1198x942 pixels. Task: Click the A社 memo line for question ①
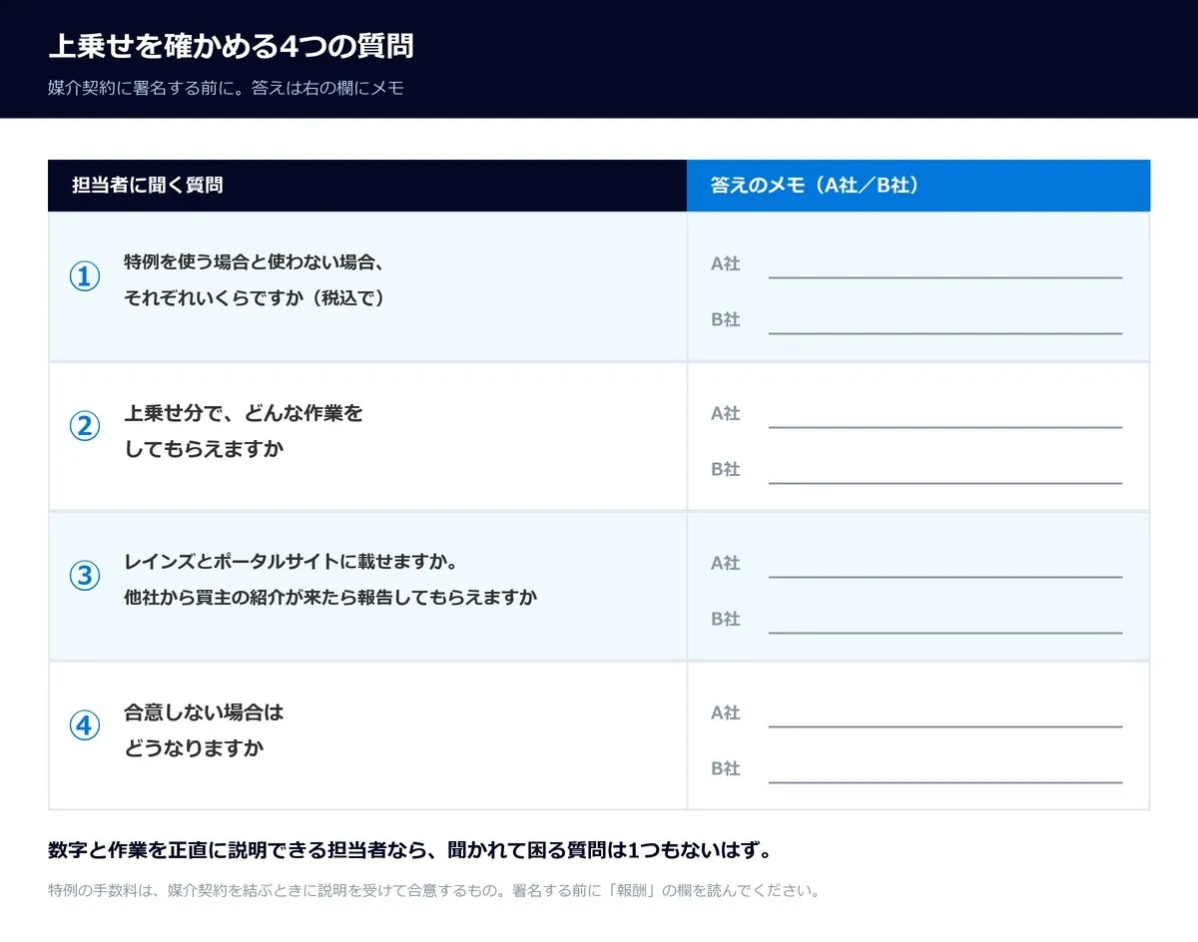tap(945, 277)
